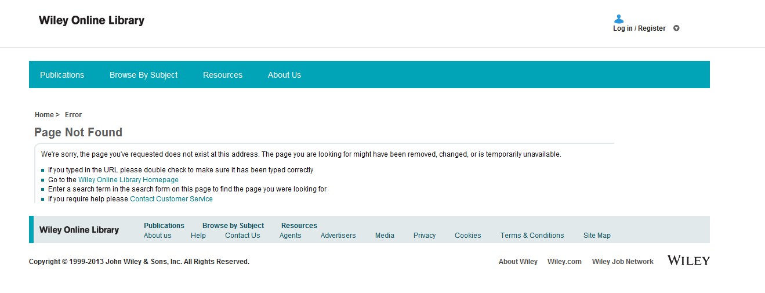Viewport: 765px width, 293px height.
Task: Go to Home breadcrumb link
Action: 44,115
